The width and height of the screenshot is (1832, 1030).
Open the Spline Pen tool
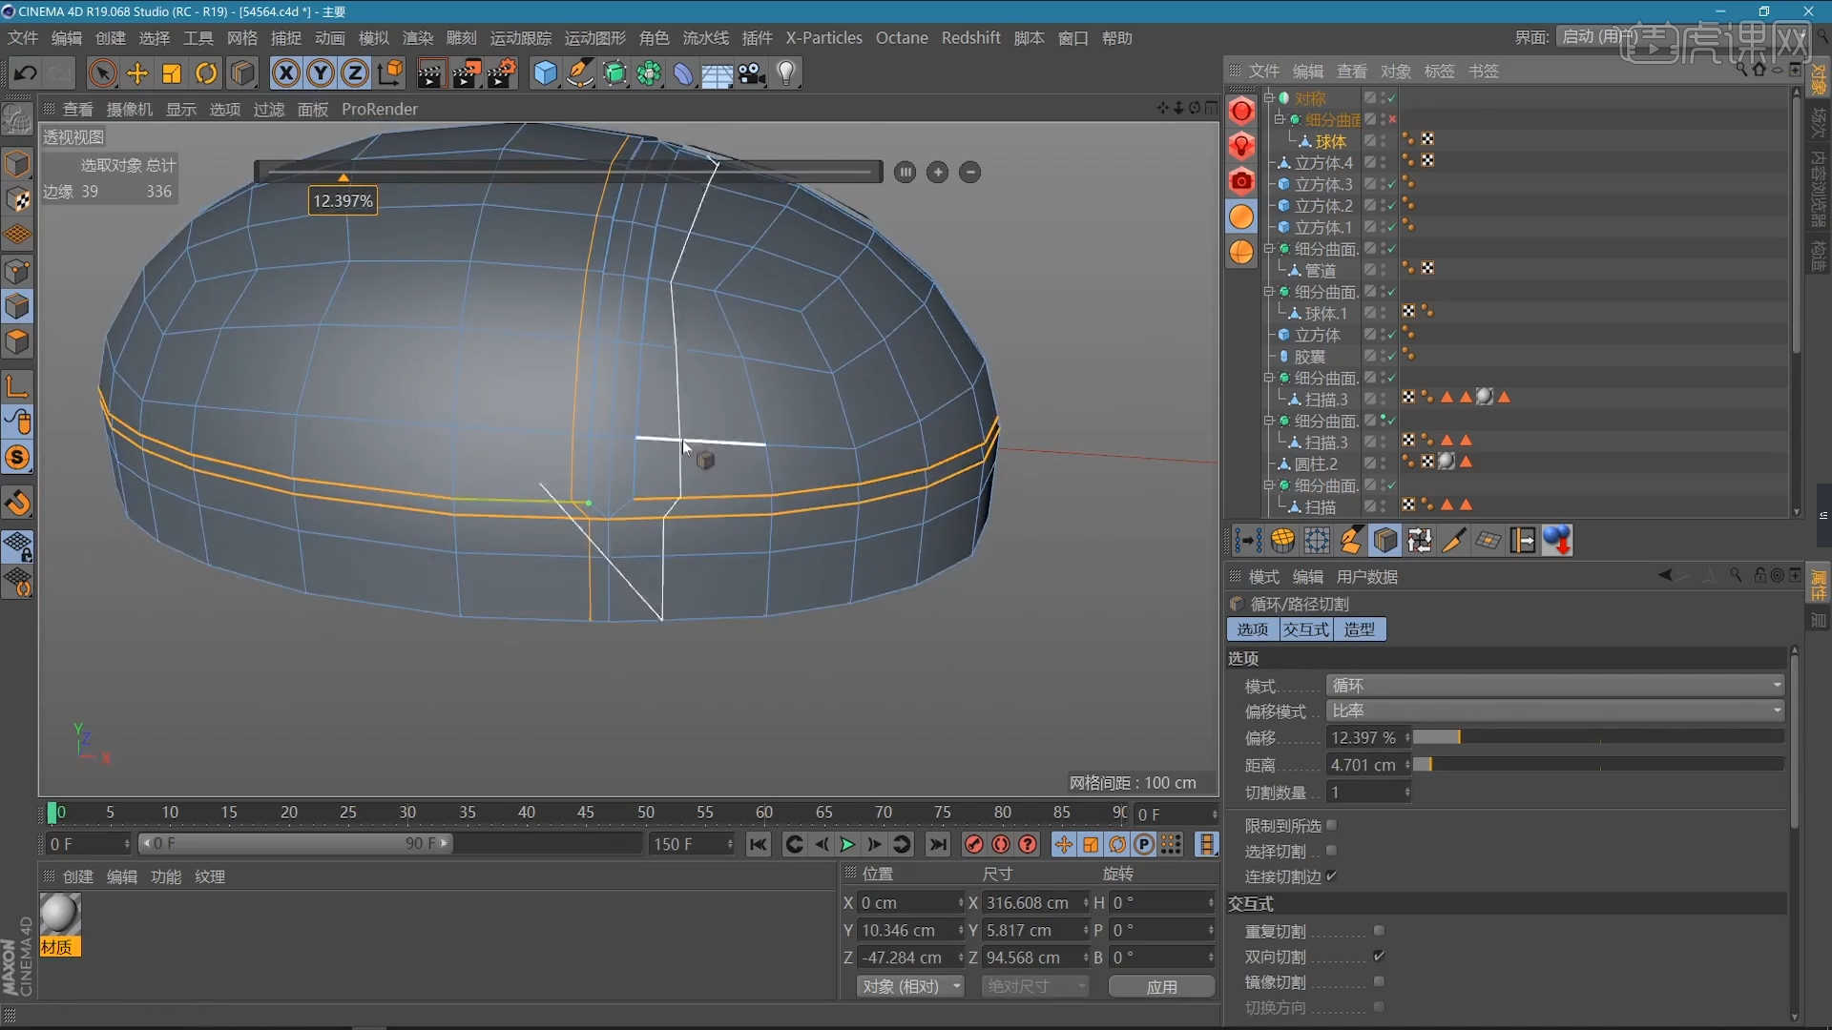tap(580, 73)
